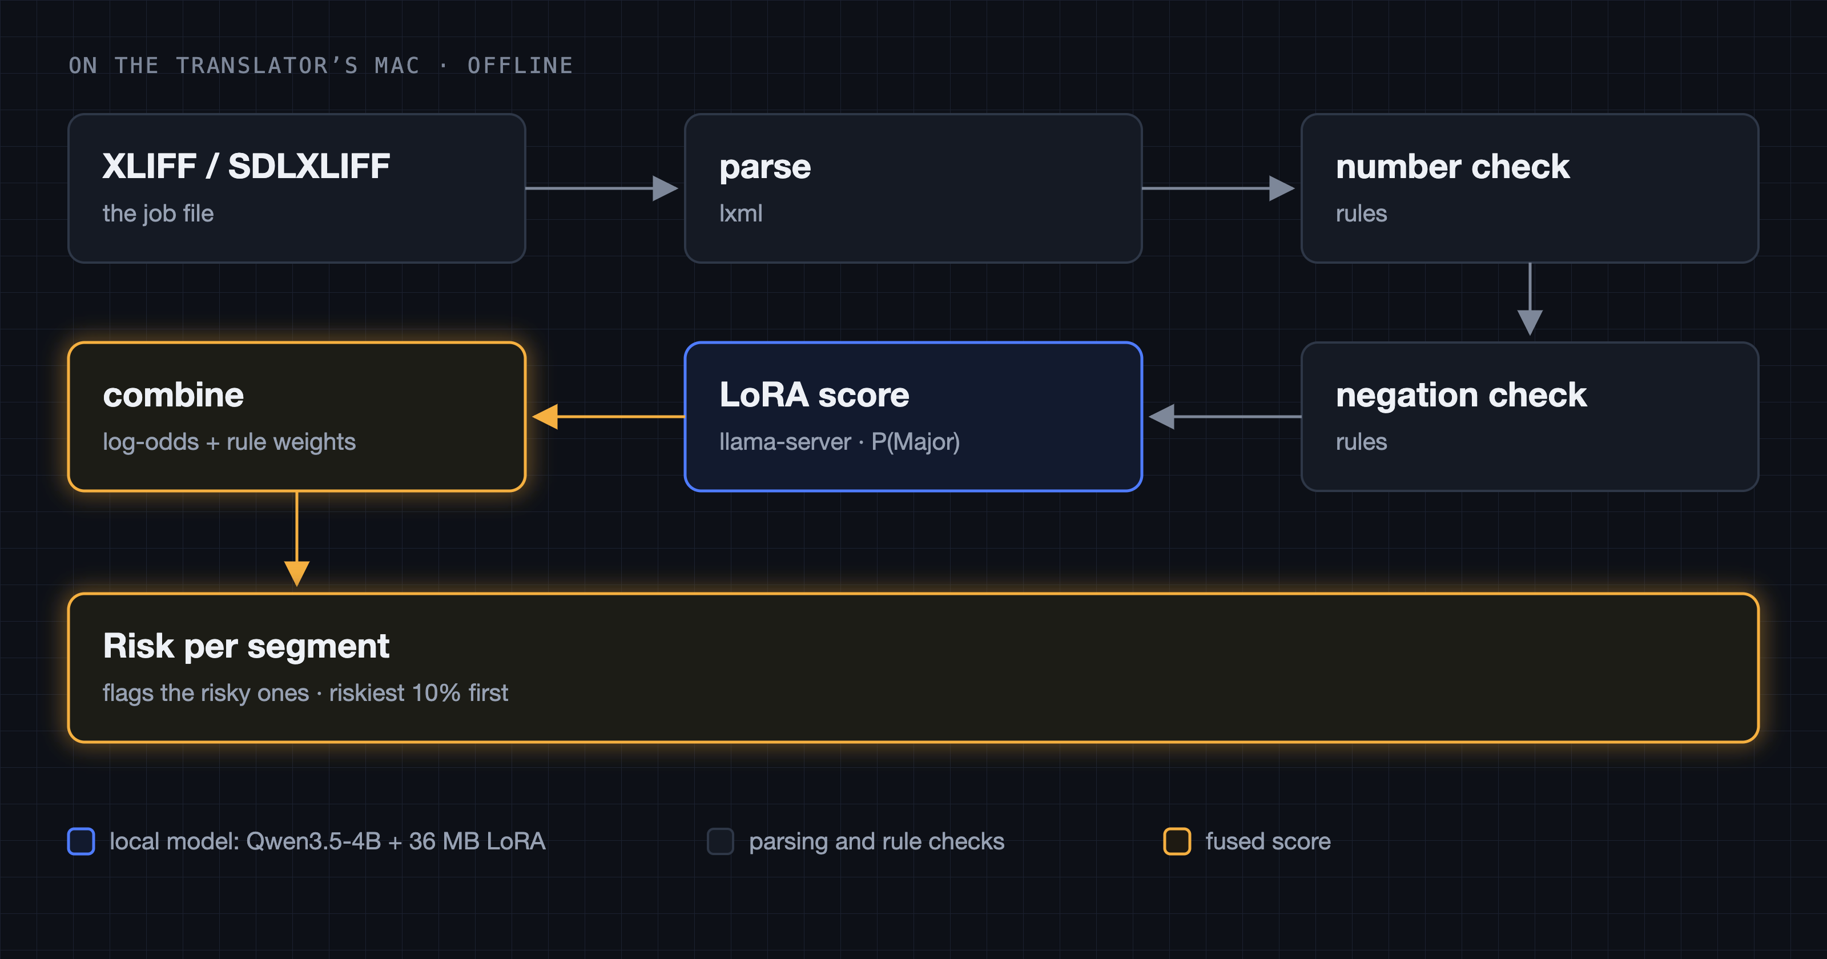This screenshot has width=1827, height=959.
Task: Click 'the job file' subtitle text
Action: (x=158, y=213)
